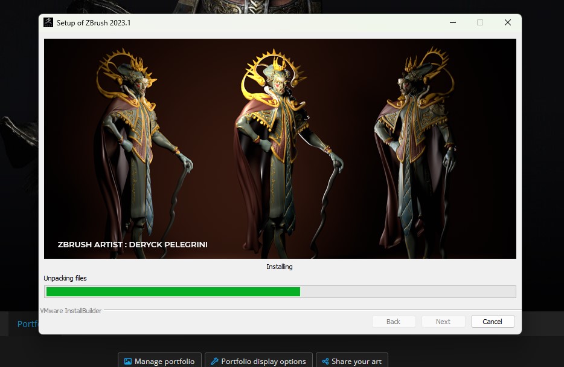Click the greyed-out Back button
564x367 pixels.
[394, 321]
